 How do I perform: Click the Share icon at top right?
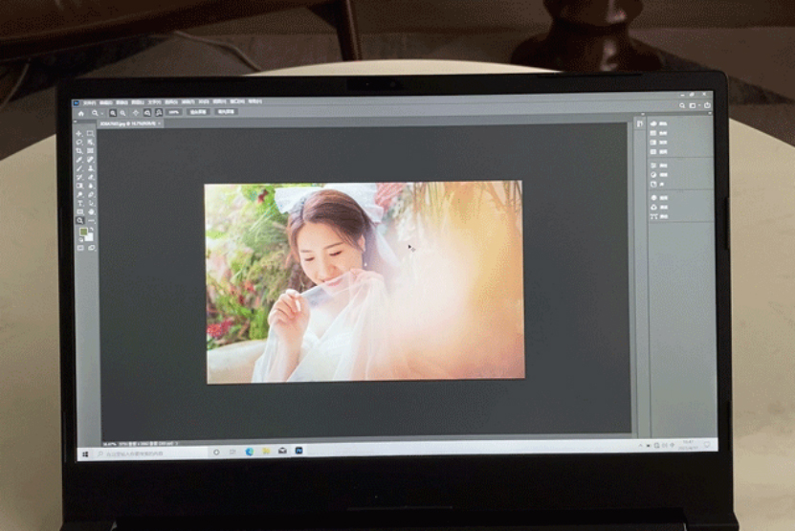(707, 105)
